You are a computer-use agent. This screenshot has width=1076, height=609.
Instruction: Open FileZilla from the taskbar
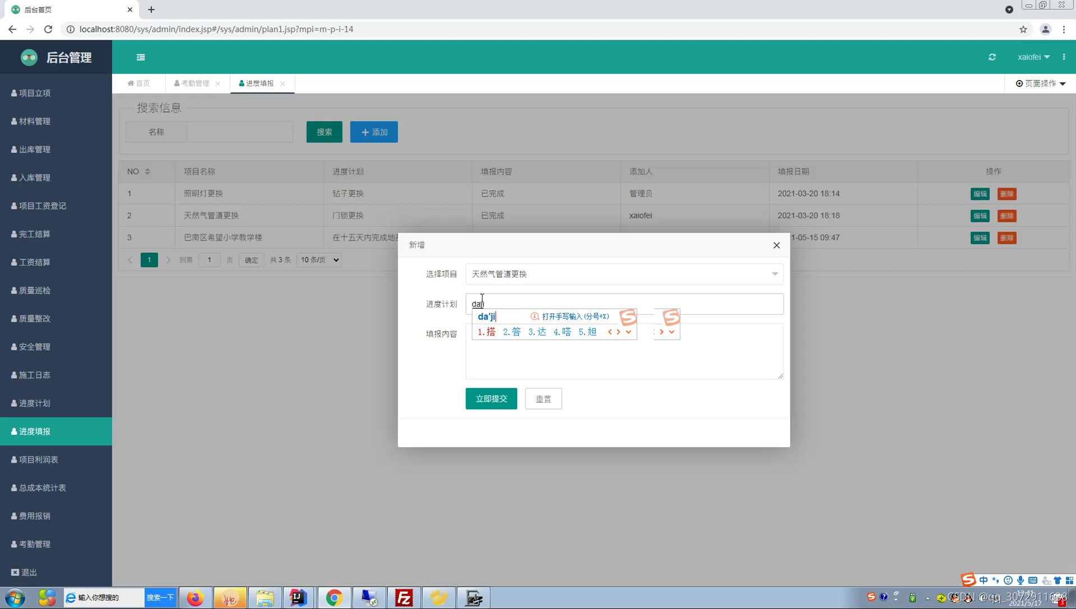point(403,598)
